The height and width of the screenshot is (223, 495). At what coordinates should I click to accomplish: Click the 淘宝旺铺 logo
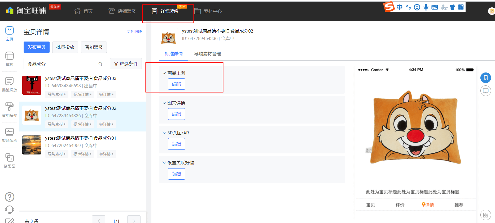[26, 10]
